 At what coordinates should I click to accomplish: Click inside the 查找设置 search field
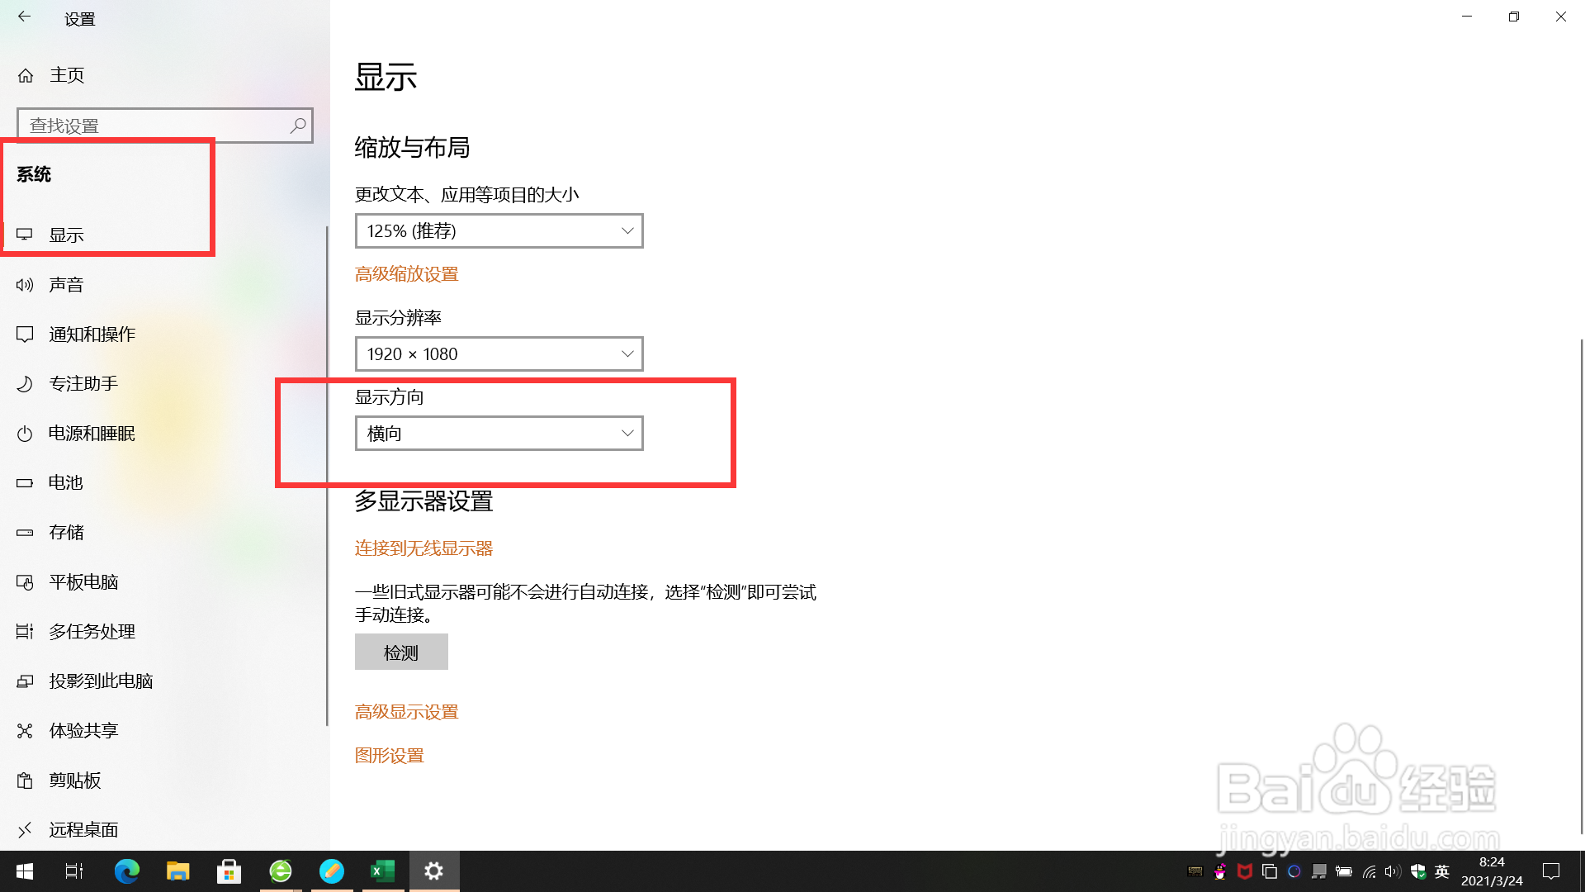pyautogui.click(x=149, y=125)
